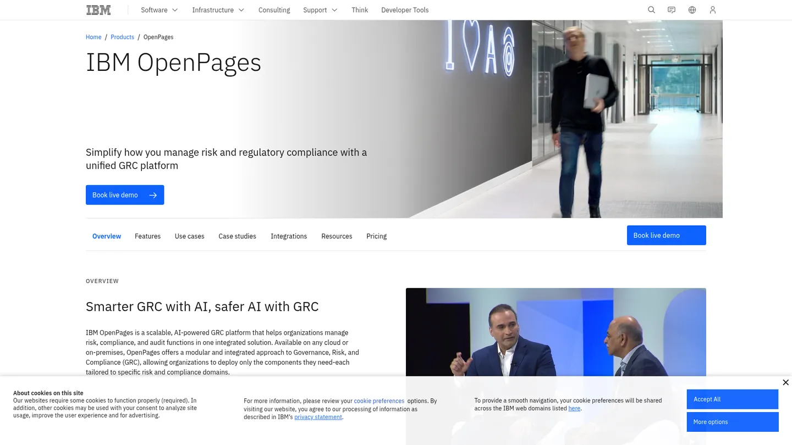Image resolution: width=792 pixels, height=445 pixels.
Task: Select the Use cases tab
Action: 189,236
